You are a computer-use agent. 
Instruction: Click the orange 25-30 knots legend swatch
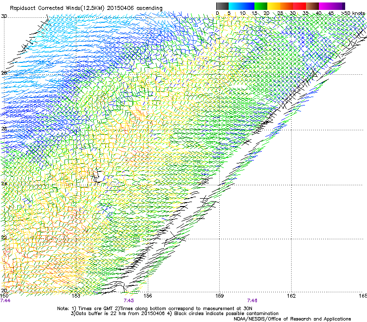(x=287, y=6)
